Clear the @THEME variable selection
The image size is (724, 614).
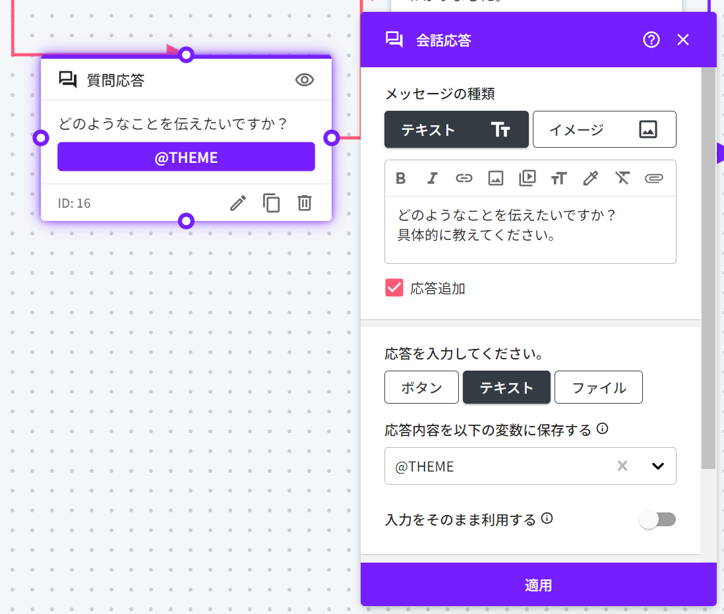(x=622, y=466)
